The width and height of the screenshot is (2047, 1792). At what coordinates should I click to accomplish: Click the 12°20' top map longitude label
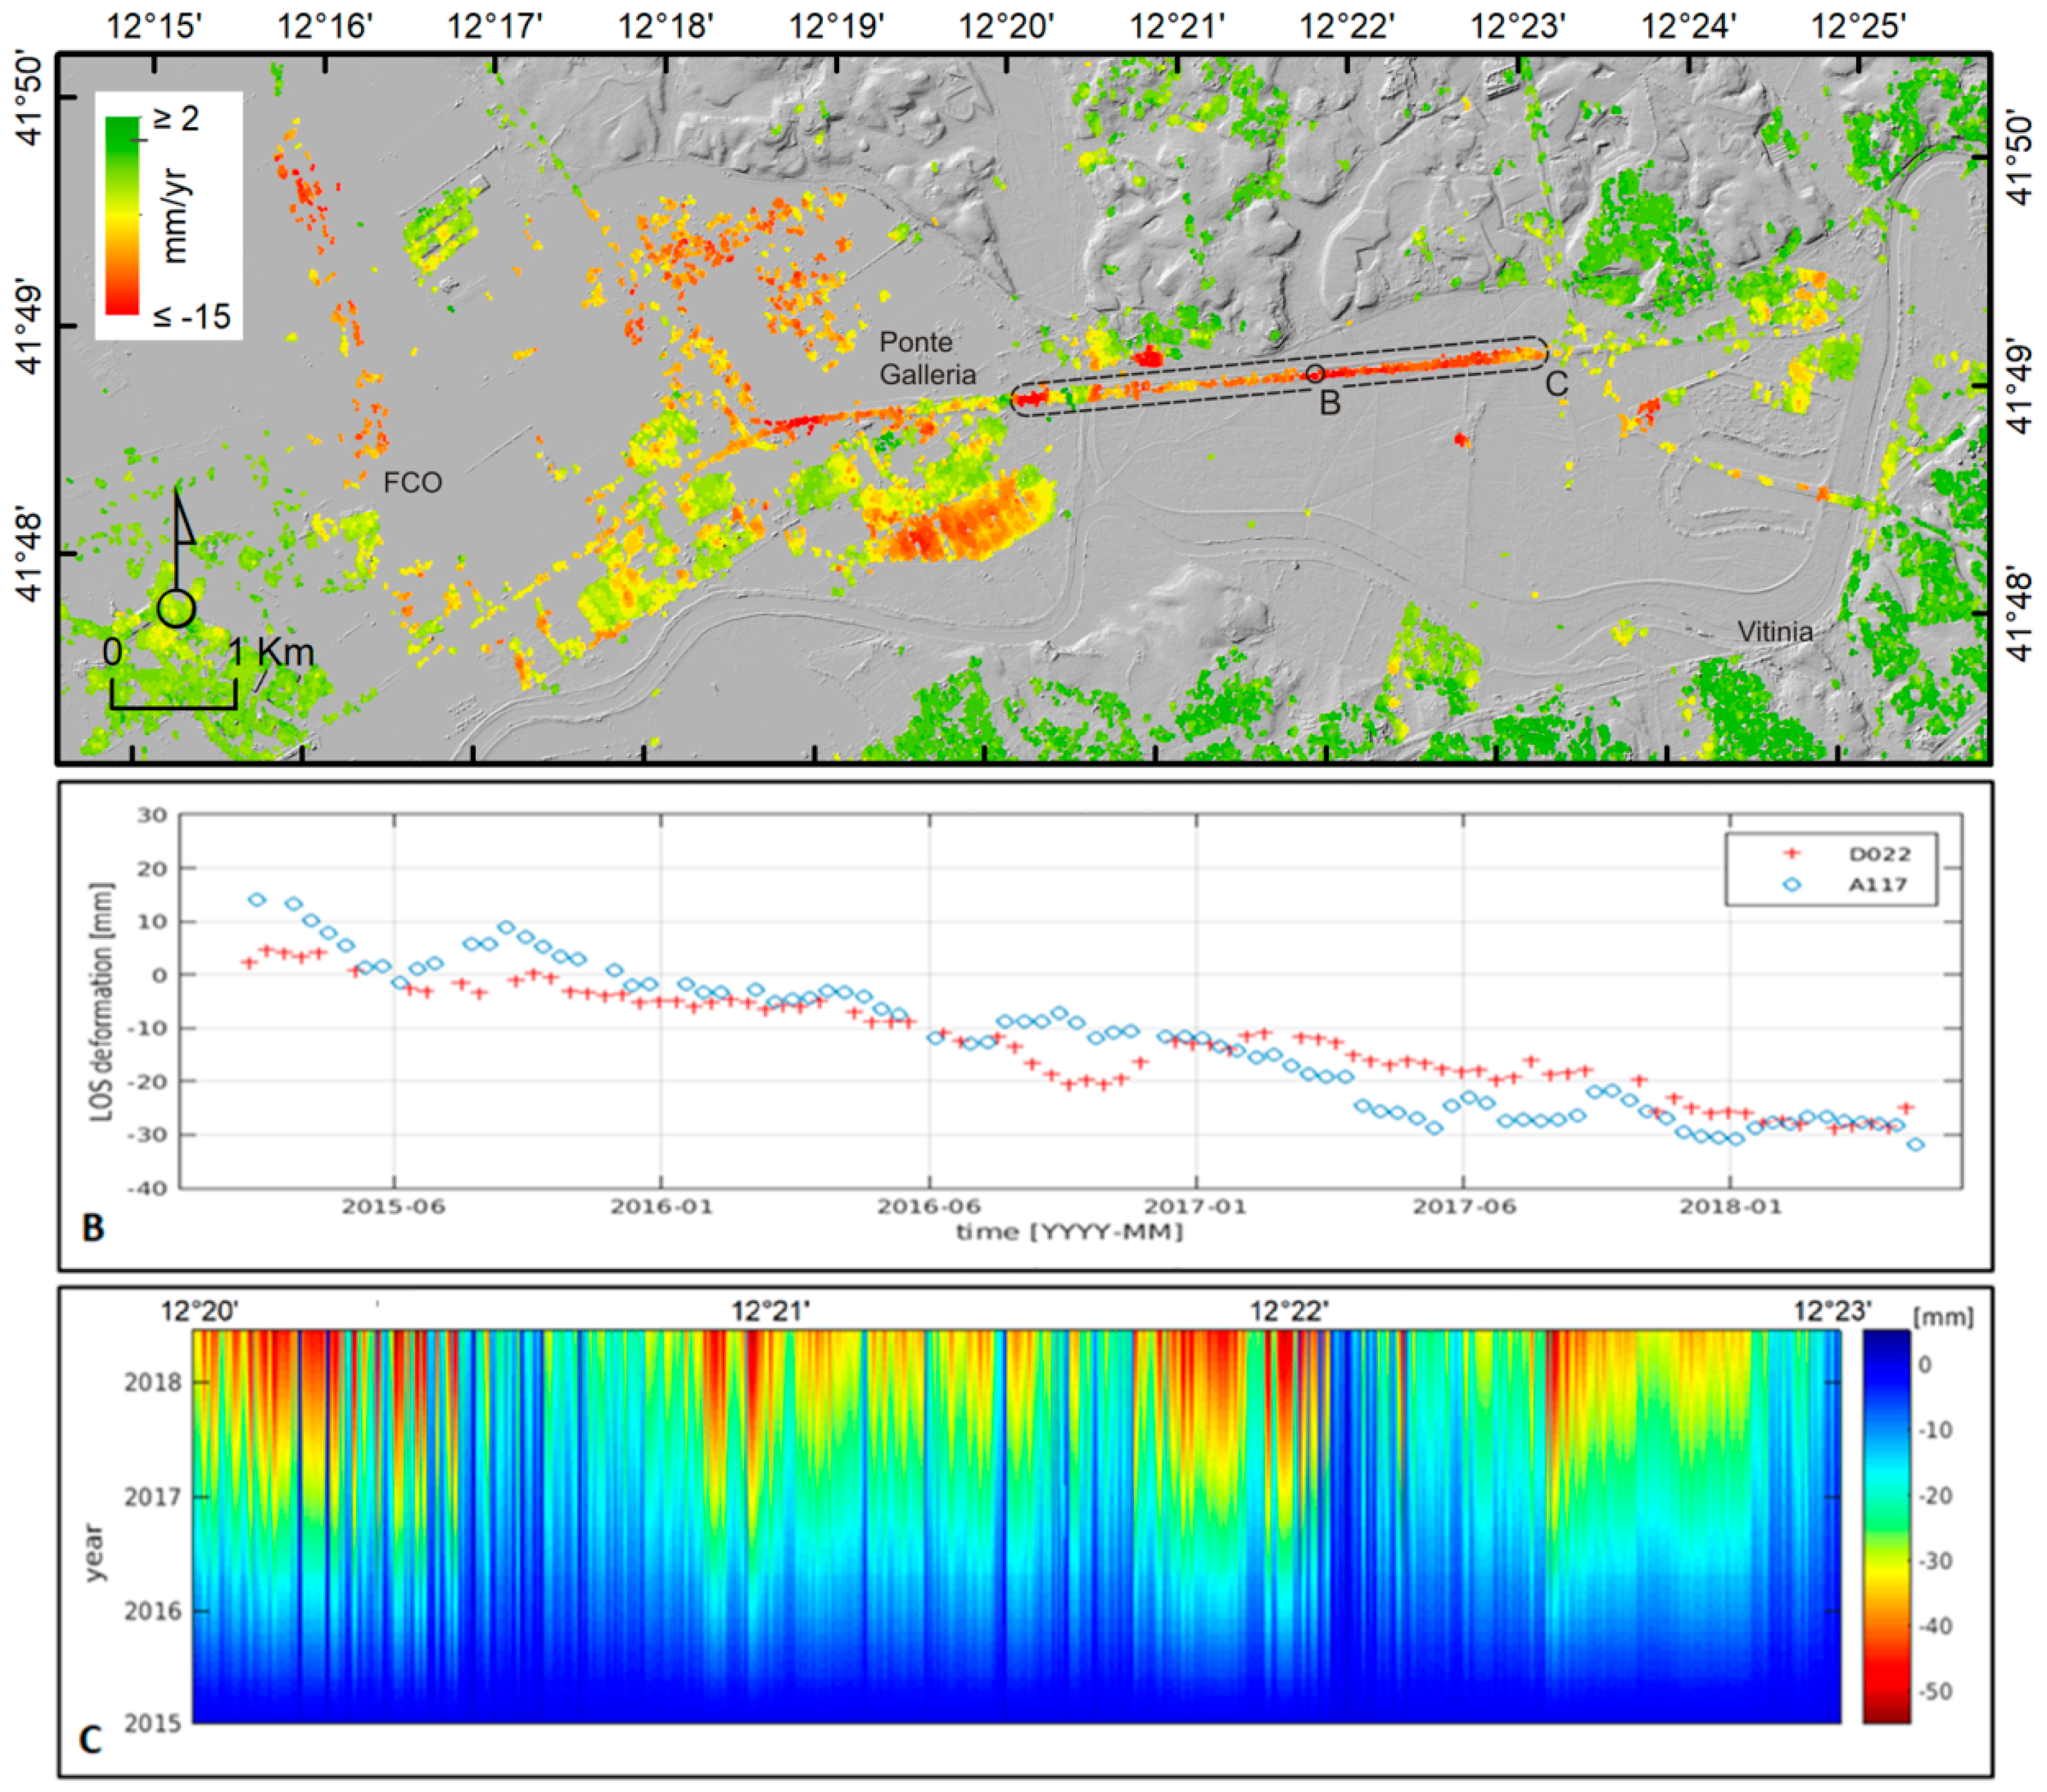point(1006,26)
